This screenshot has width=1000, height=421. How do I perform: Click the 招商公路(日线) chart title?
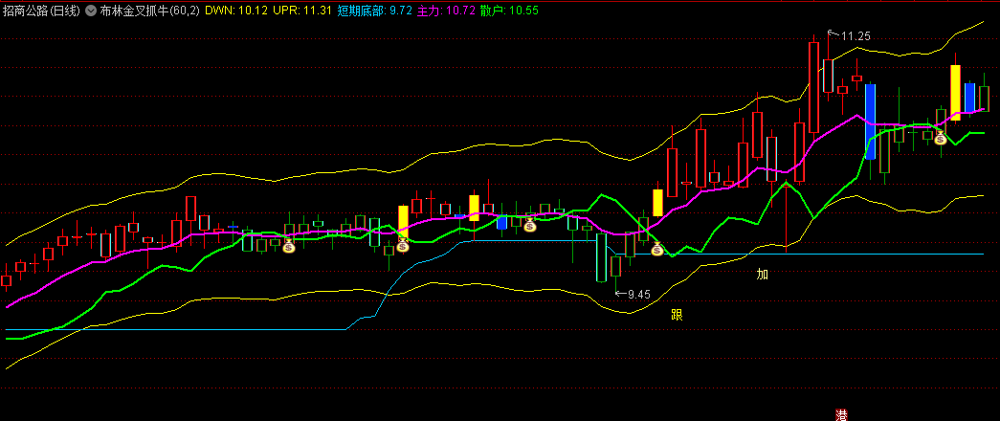[42, 11]
